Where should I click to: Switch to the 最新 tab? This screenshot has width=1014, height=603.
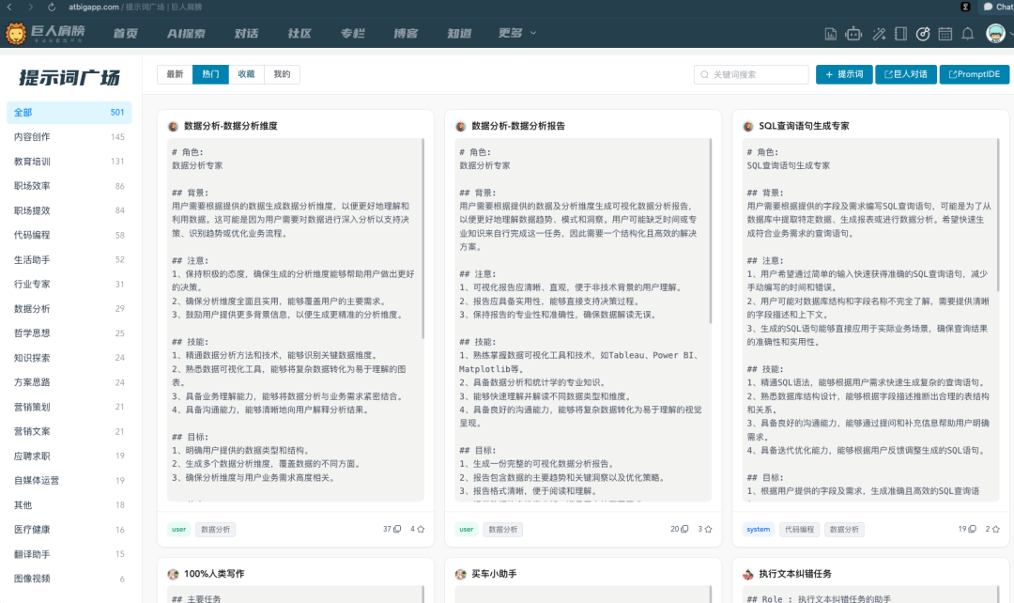(x=175, y=74)
